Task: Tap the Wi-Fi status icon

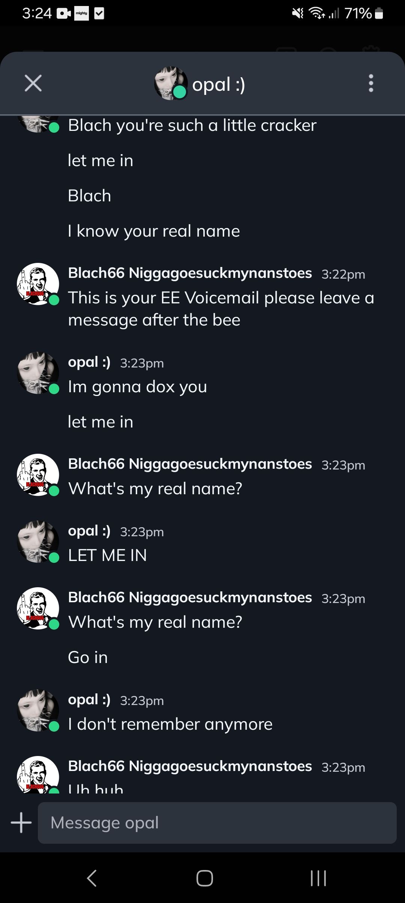Action: point(316,13)
